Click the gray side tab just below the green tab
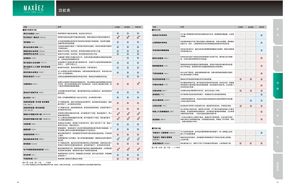The image size is (296, 183). [278, 113]
